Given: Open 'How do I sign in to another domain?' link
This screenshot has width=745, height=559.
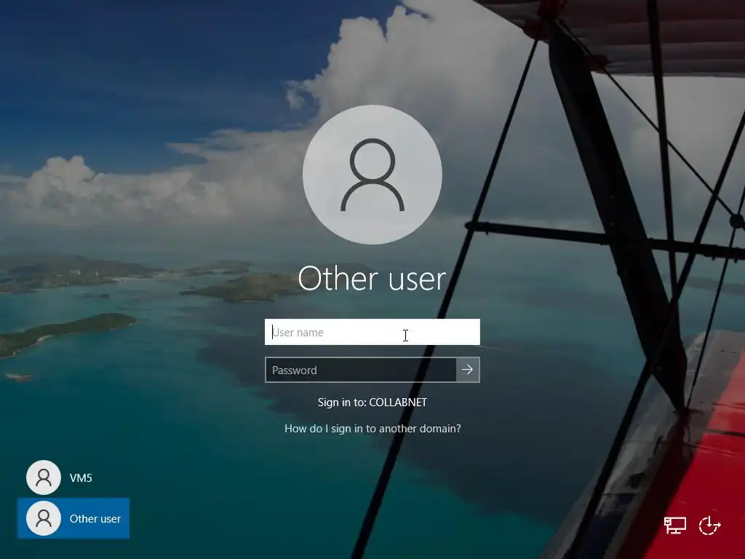Looking at the screenshot, I should [x=372, y=428].
